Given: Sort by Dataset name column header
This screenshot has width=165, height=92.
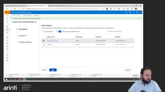Looking at the screenshot, I should point(51,37).
